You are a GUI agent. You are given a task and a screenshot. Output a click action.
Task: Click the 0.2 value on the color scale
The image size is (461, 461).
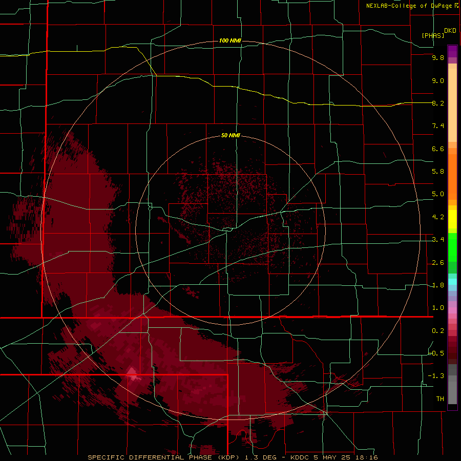tap(438, 331)
